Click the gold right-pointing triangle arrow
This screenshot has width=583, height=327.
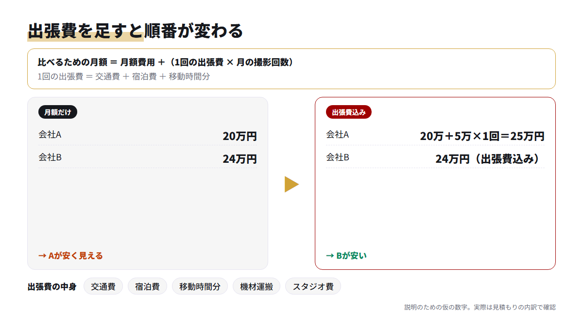[x=291, y=184]
